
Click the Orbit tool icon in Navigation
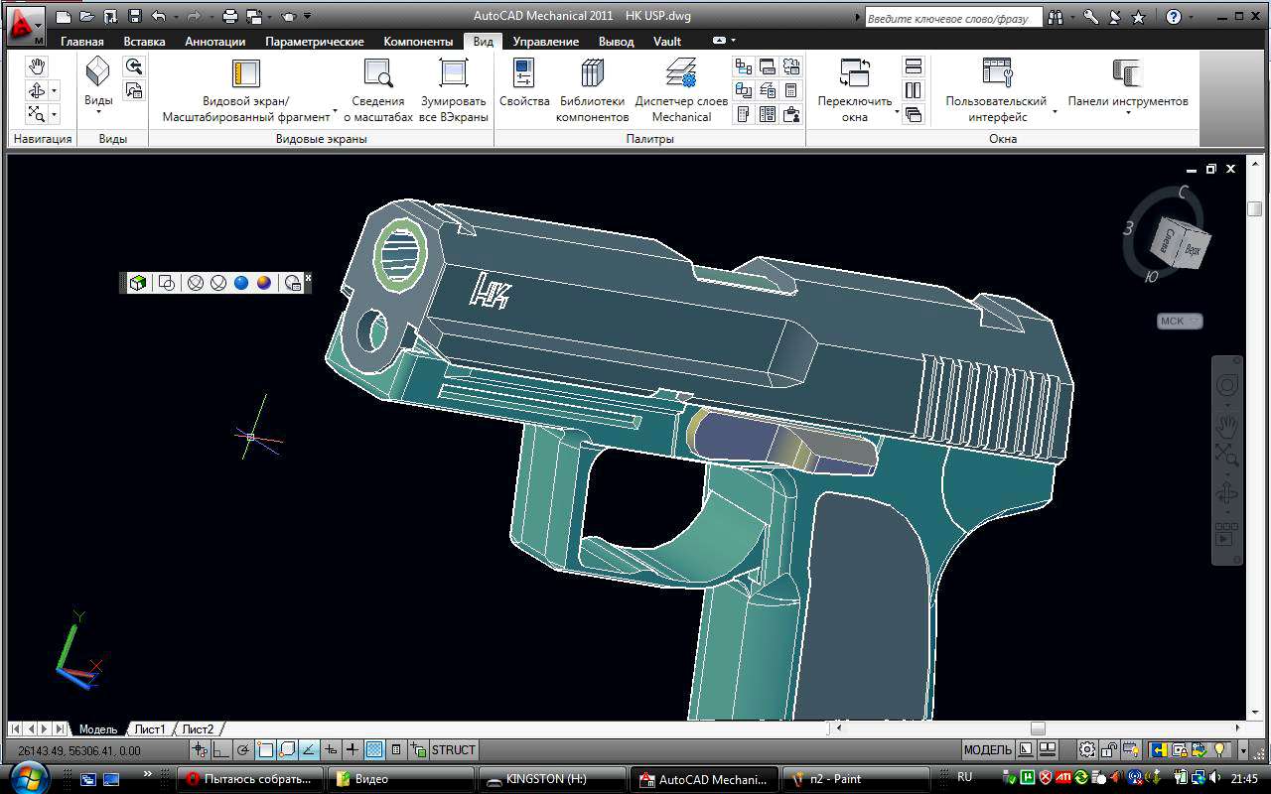coord(37,90)
